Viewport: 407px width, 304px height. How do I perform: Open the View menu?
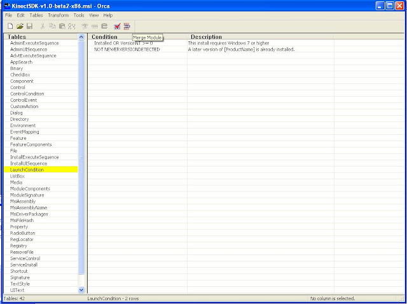point(93,15)
